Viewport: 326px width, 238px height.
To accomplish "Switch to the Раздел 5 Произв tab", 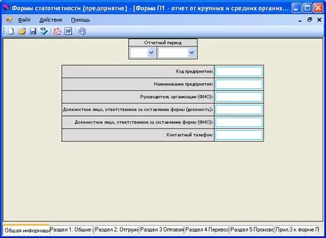I will (252, 230).
